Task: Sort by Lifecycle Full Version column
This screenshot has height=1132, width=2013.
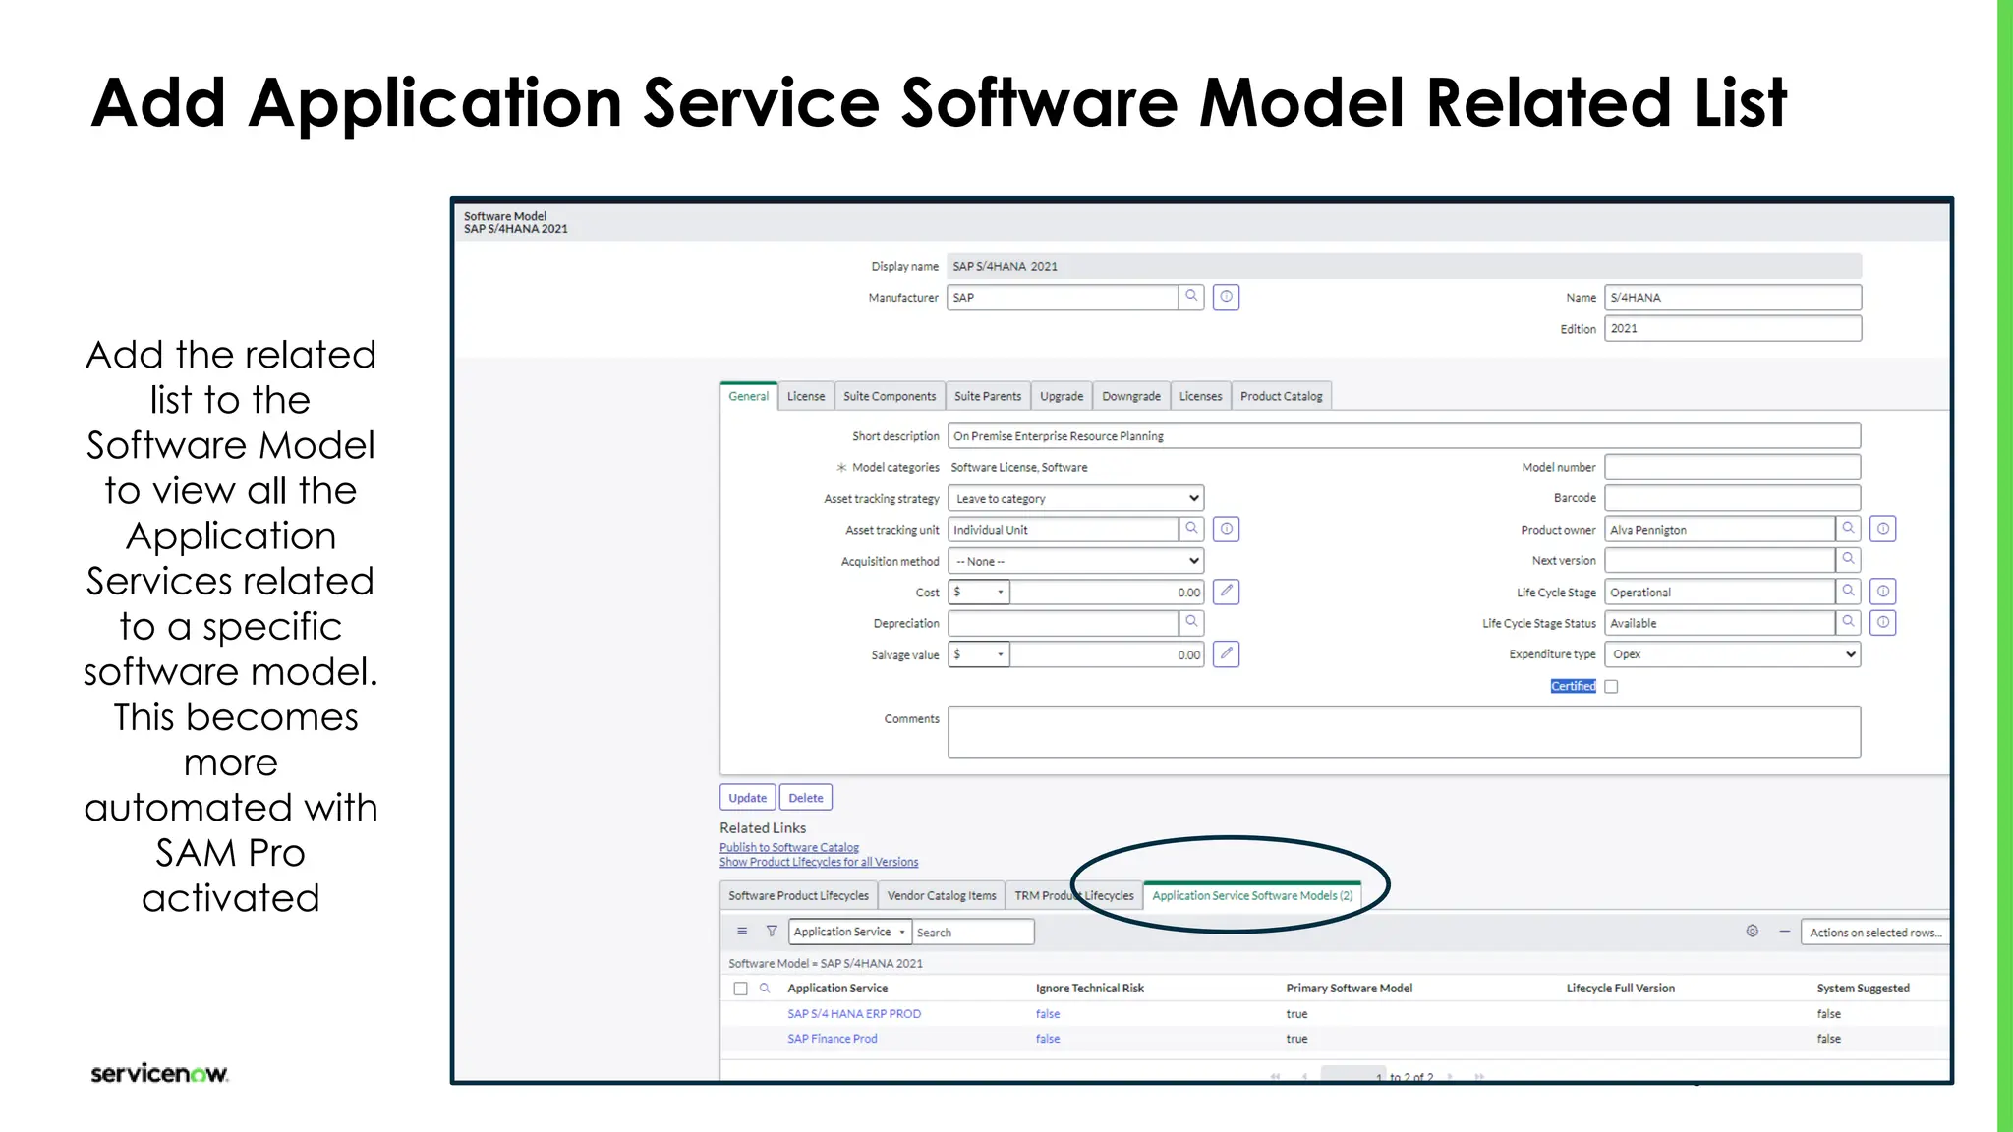Action: (1620, 988)
